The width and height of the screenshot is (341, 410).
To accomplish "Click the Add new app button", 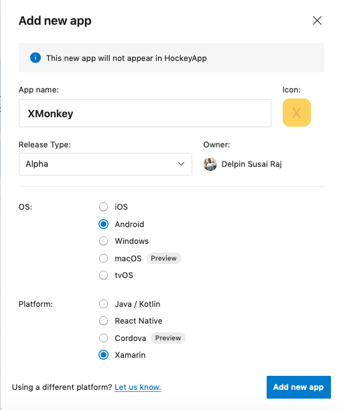I will (x=299, y=387).
